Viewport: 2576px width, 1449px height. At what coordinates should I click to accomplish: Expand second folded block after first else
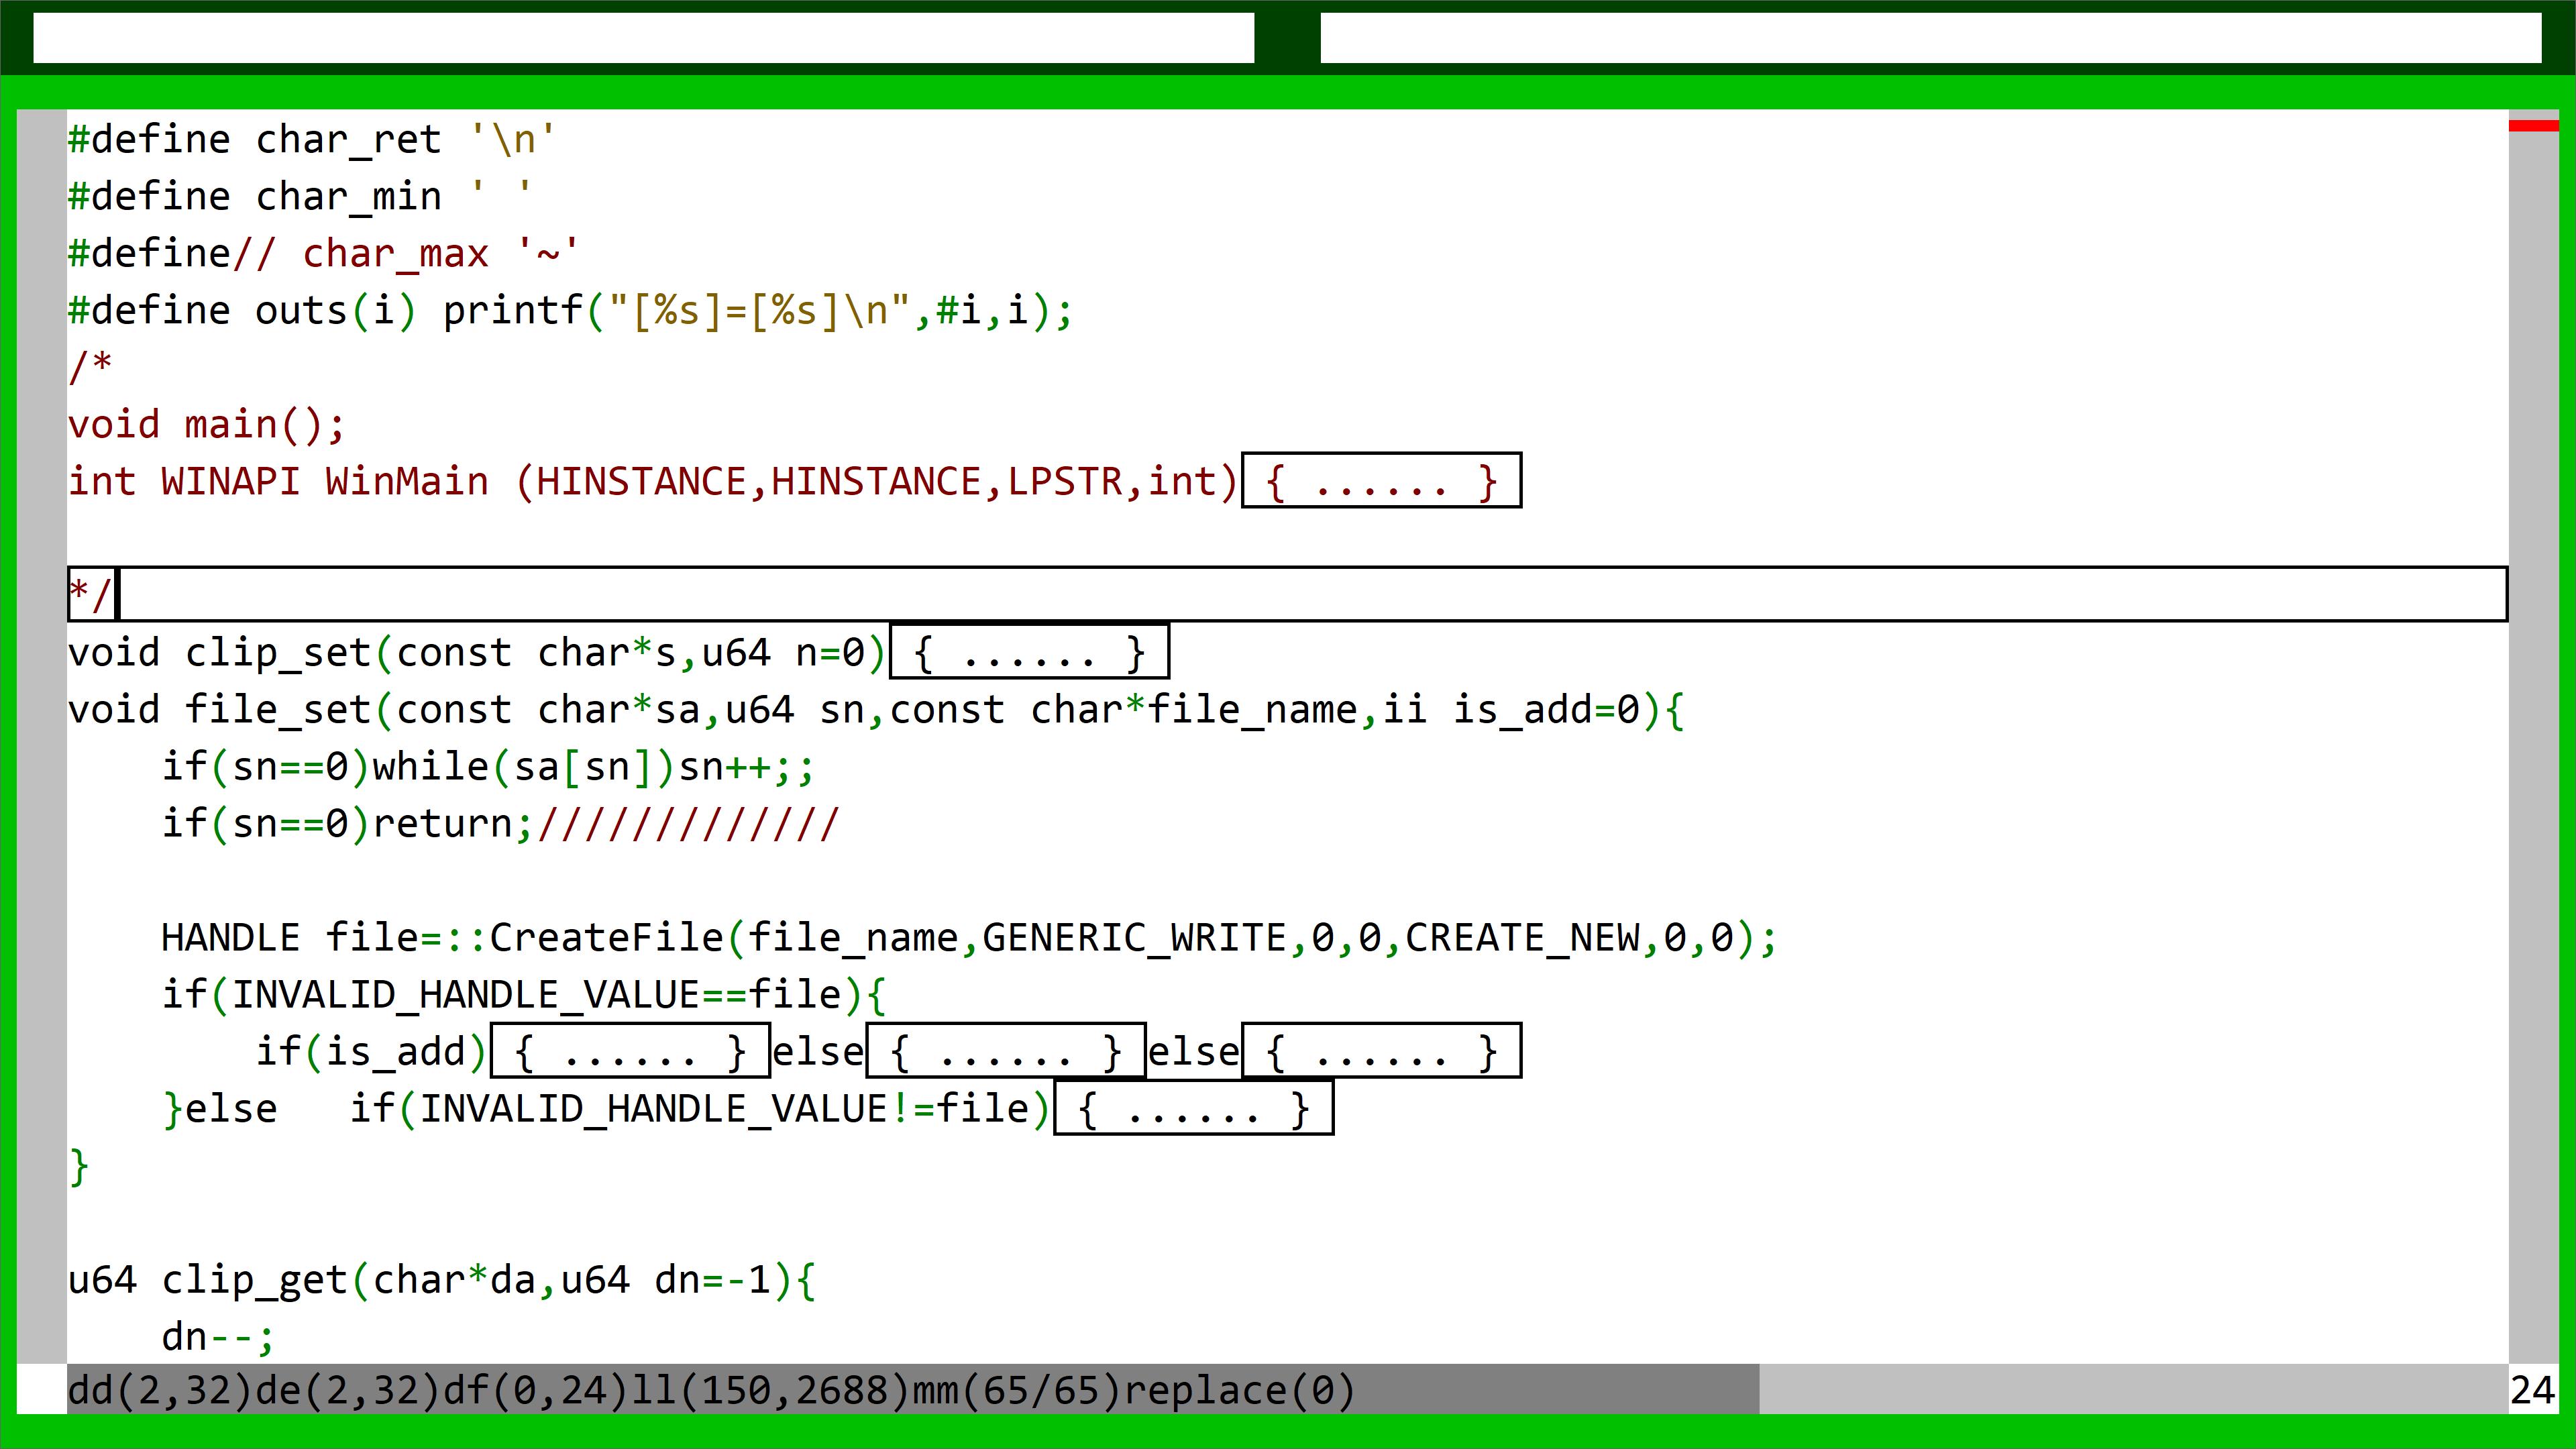1005,1051
